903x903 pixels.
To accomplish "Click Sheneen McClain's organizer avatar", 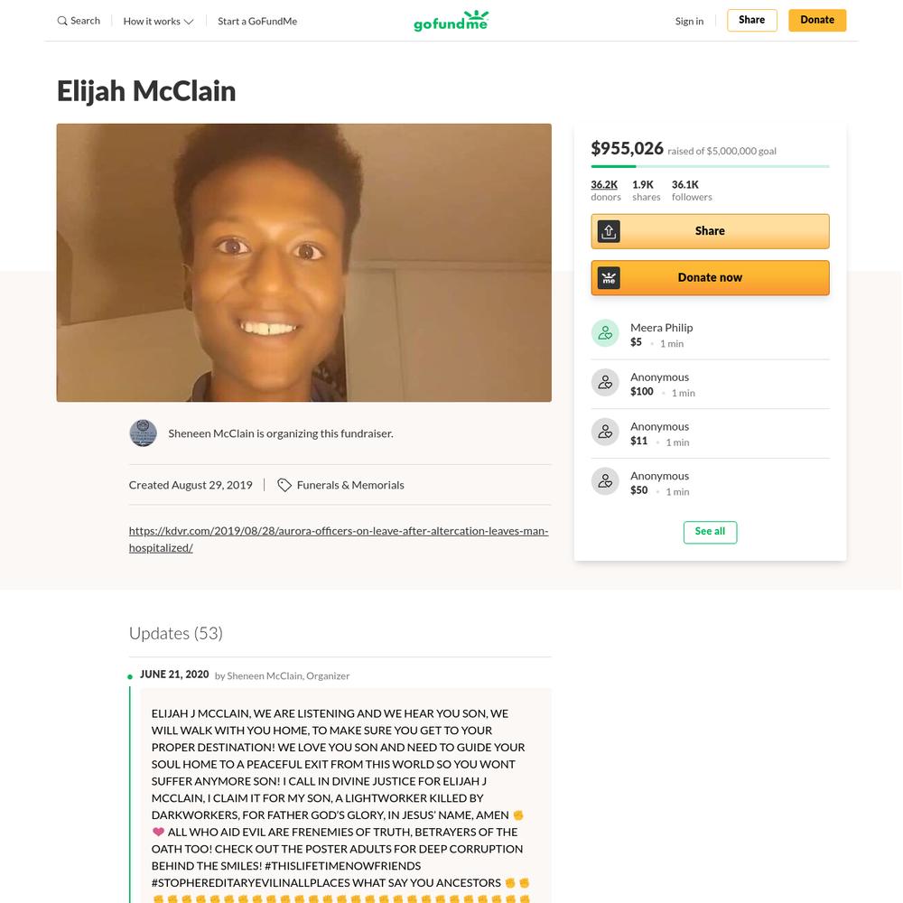I will (x=143, y=433).
